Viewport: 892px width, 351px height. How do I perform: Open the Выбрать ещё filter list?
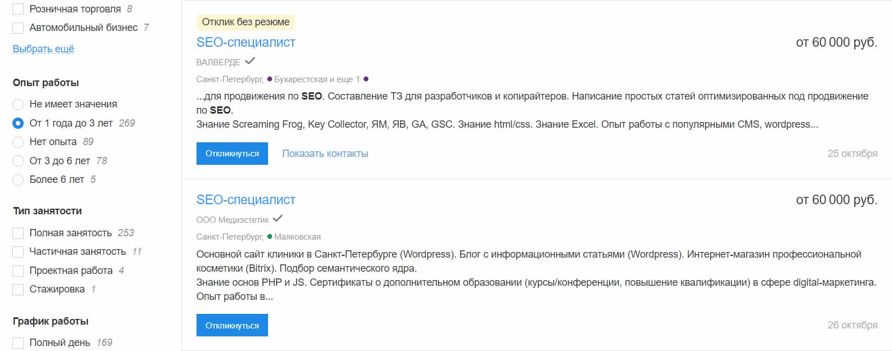42,48
